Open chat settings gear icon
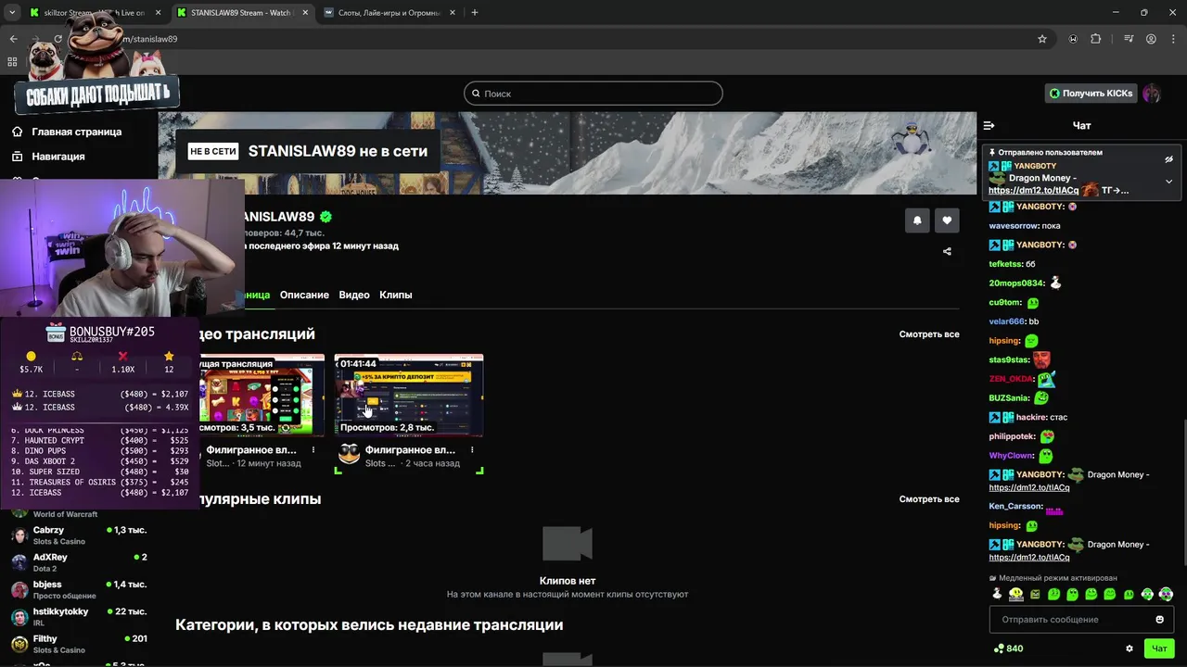 click(x=1129, y=648)
